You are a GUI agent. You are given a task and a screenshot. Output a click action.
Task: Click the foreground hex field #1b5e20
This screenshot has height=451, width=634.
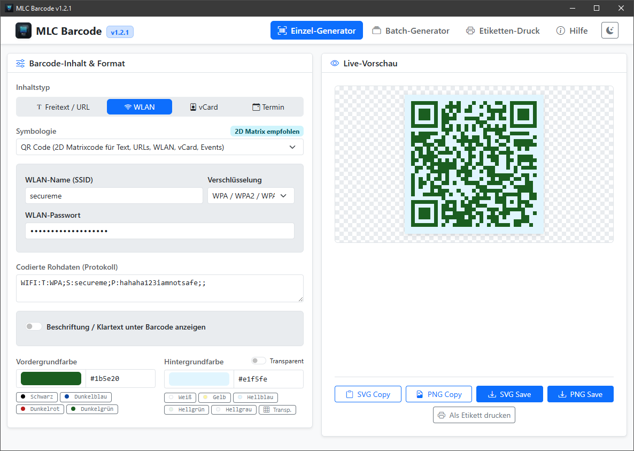(120, 379)
